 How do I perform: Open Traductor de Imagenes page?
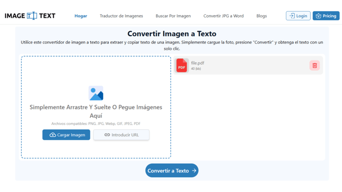point(121,16)
